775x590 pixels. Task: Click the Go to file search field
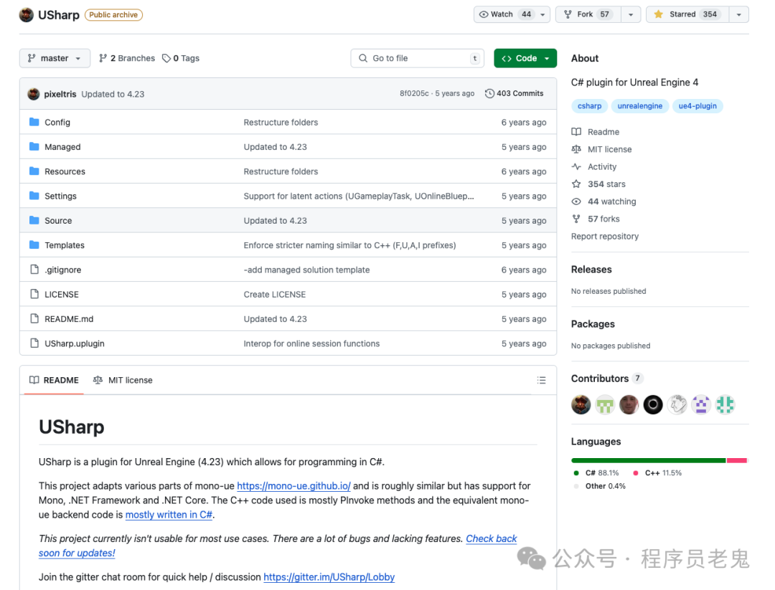[417, 58]
